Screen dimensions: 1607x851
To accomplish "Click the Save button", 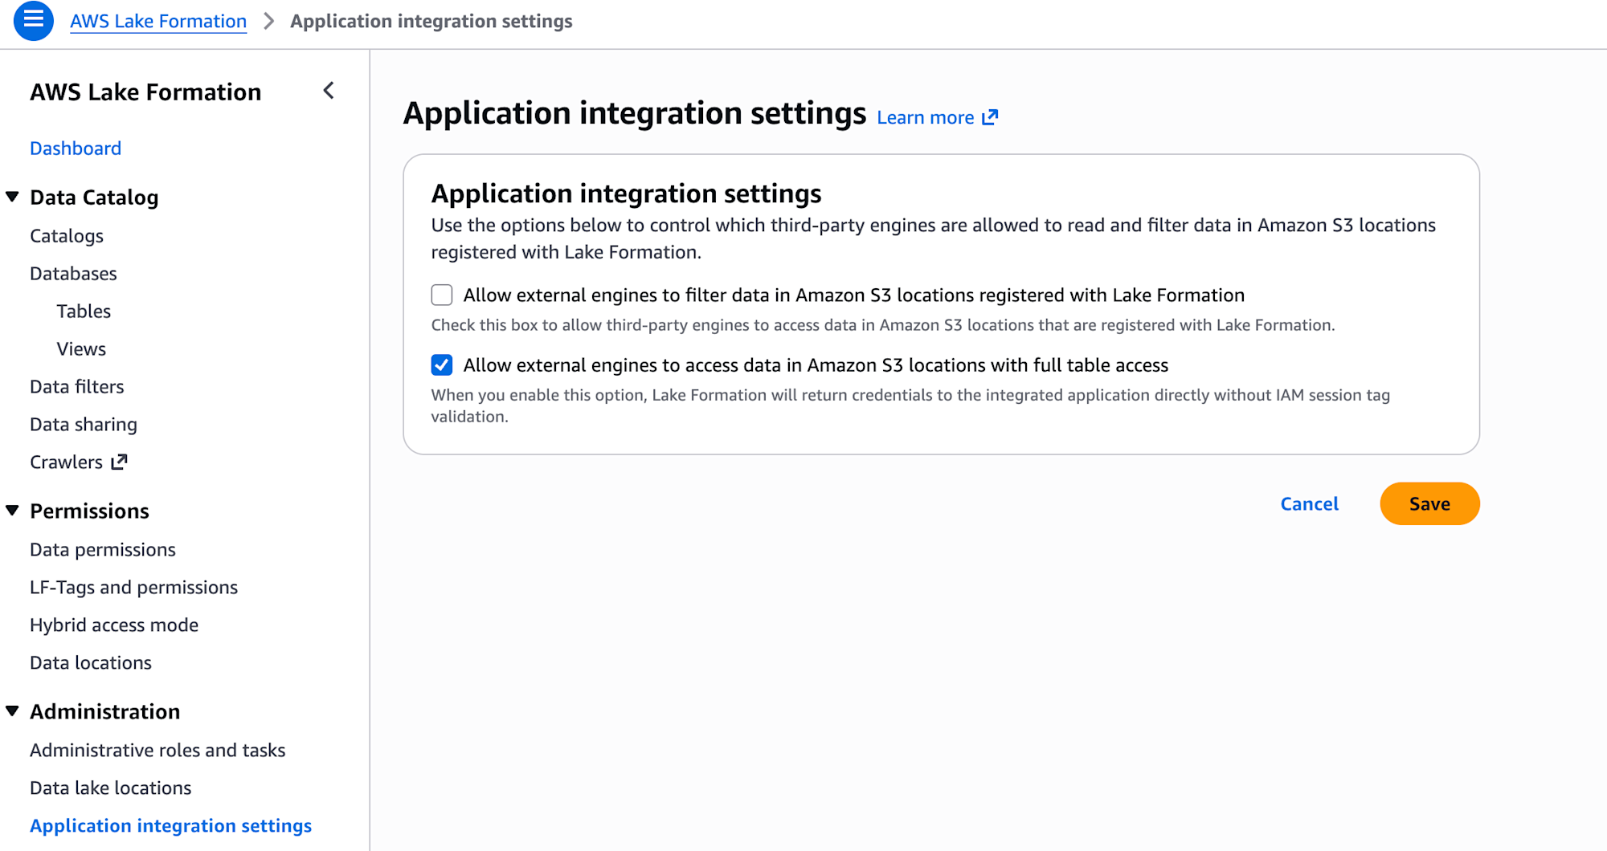I will click(x=1429, y=504).
